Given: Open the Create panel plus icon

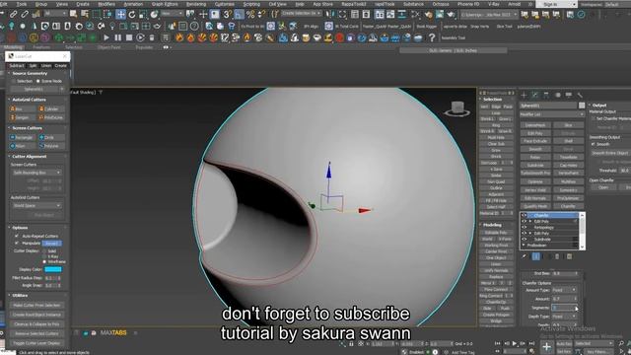Looking at the screenshot, I should coord(524,95).
